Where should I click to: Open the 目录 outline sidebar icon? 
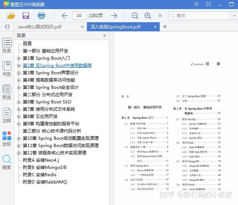pyautogui.click(x=7, y=46)
